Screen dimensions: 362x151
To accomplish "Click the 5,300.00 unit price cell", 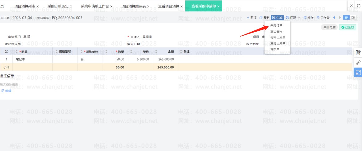I will click(140, 59).
